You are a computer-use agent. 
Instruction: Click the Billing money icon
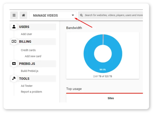tap(14, 41)
